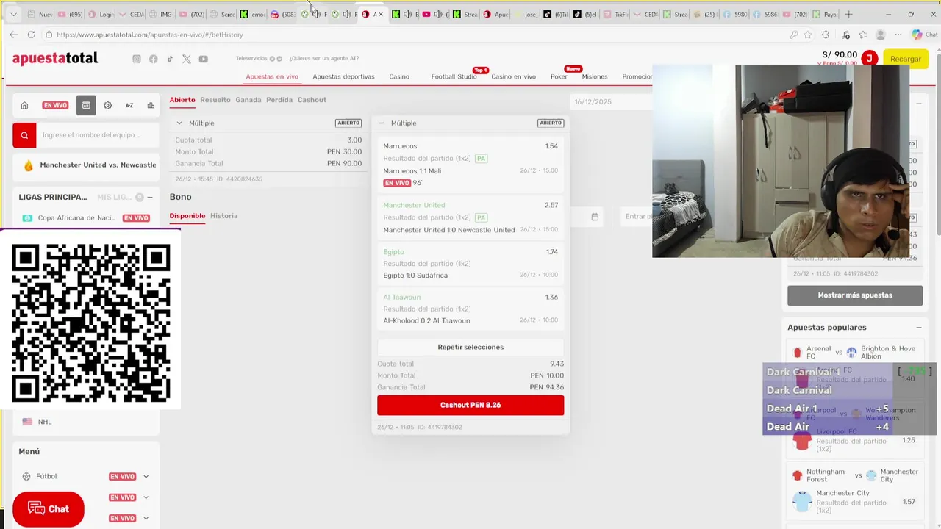Image resolution: width=941 pixels, height=529 pixels.
Task: Reload the page with the refresh icon
Action: point(31,35)
